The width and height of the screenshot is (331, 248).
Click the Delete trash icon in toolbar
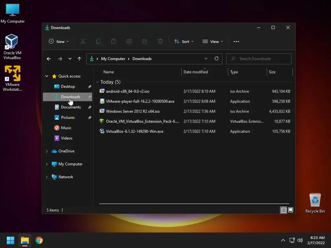160,42
